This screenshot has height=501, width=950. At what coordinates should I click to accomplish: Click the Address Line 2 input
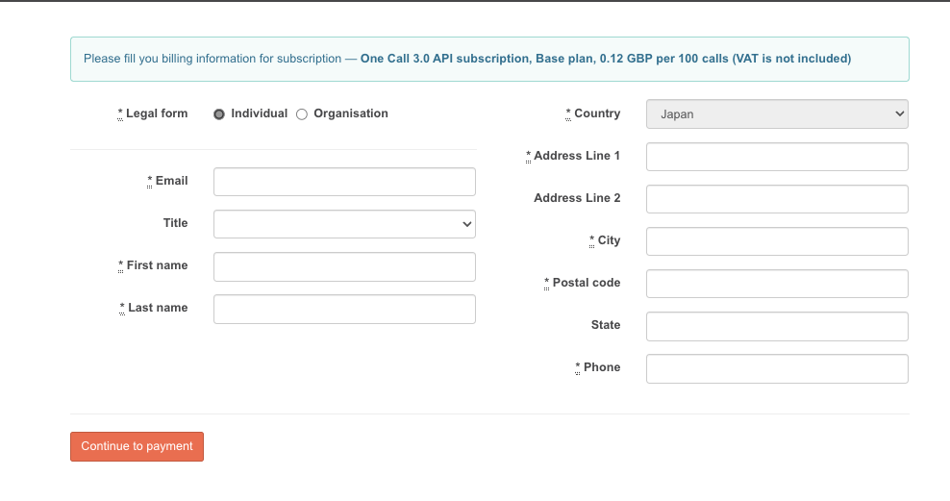pos(777,199)
